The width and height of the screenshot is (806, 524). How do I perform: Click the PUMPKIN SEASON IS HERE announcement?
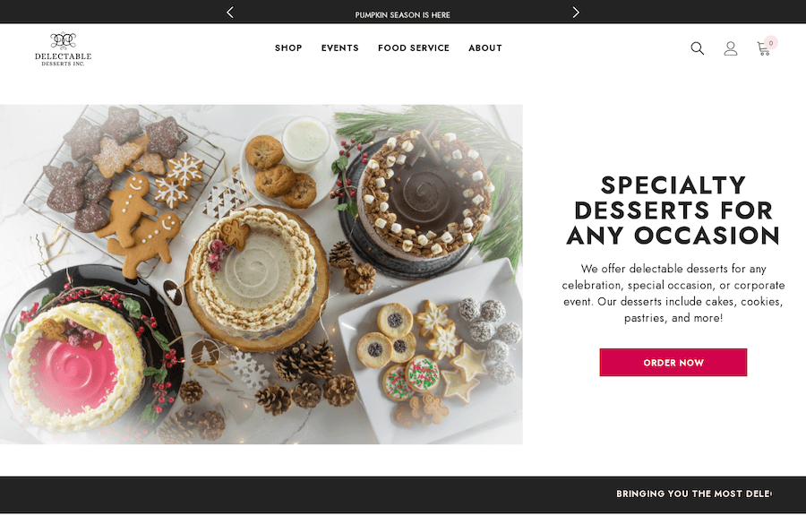[x=402, y=15]
